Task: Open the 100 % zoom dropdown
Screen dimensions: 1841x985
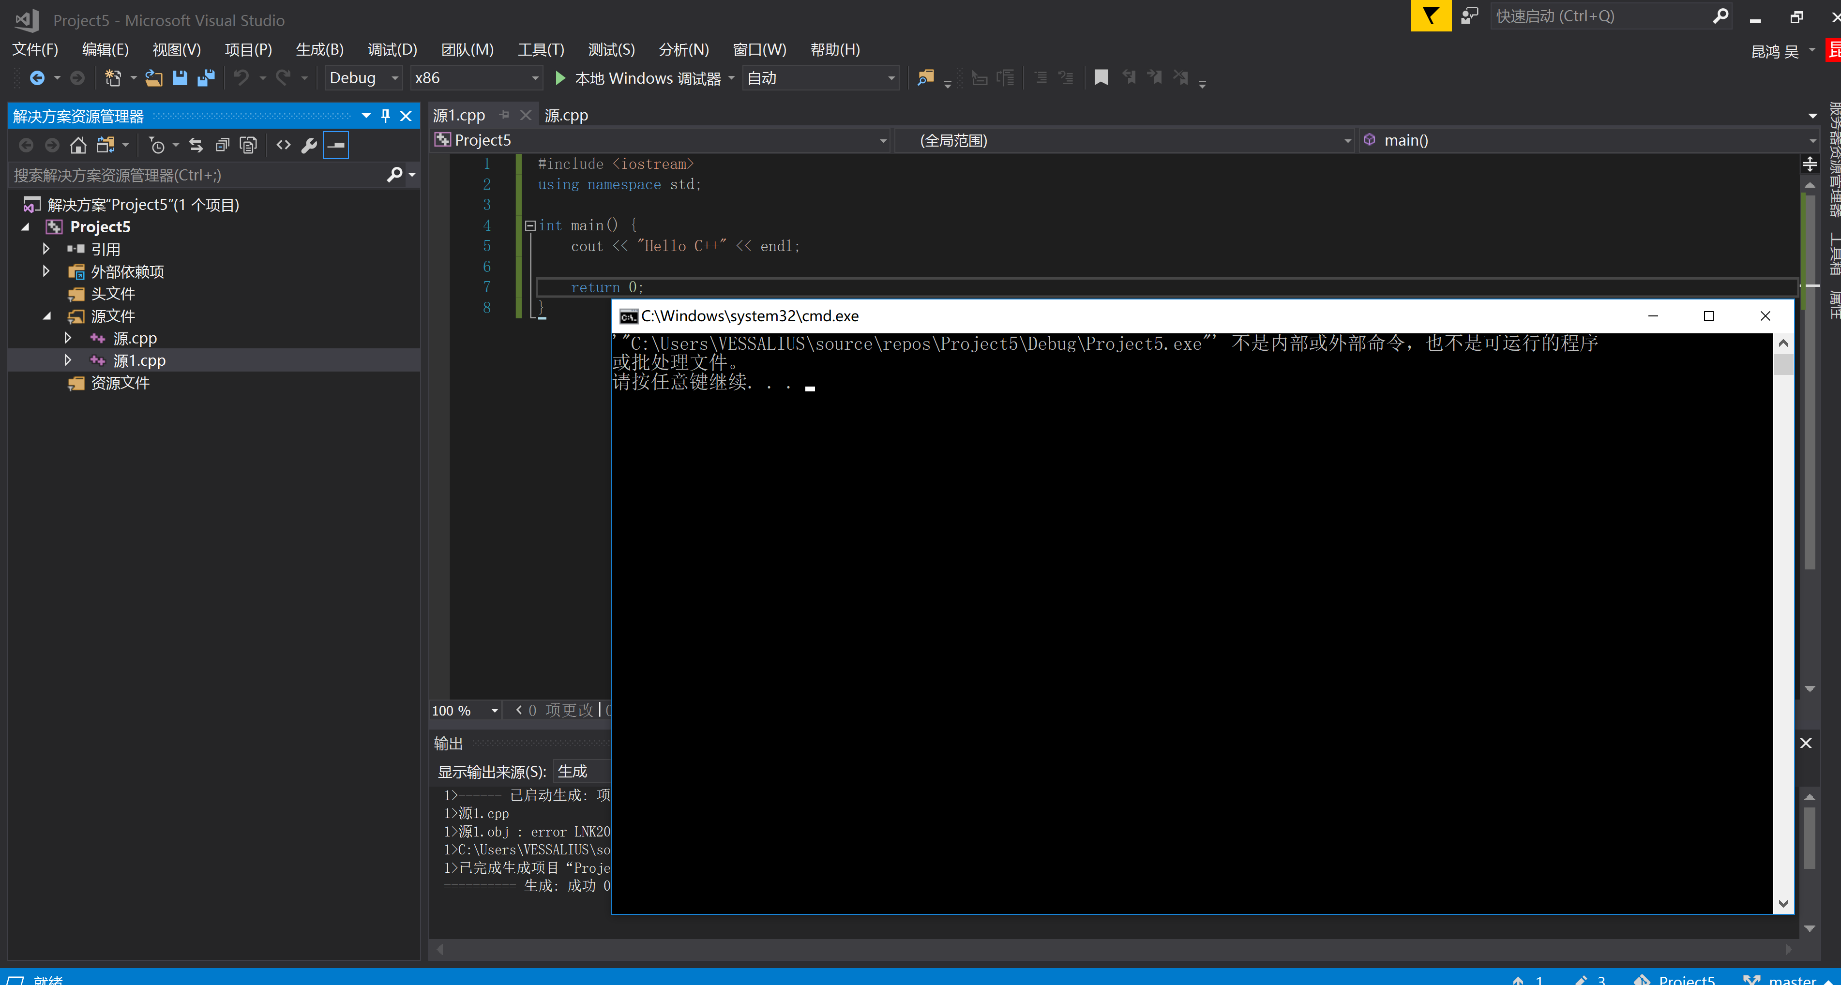Action: [x=465, y=711]
